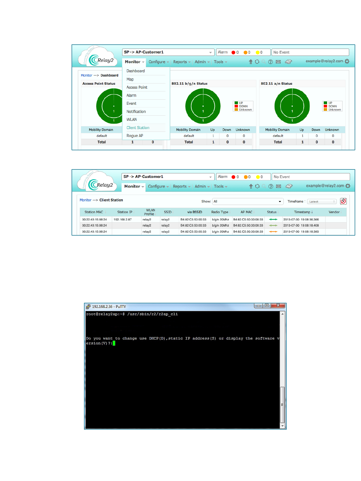361x481 pixels.
Task: Click the green UP legend swatch in b/g/n chart
Action: (x=236, y=103)
